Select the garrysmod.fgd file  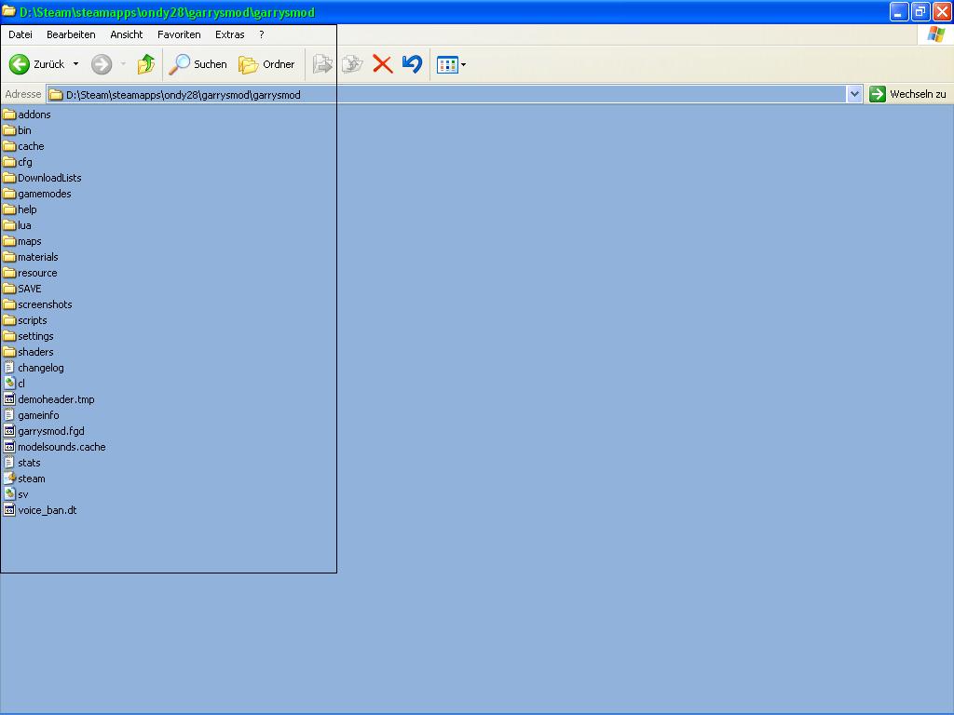[x=50, y=431]
